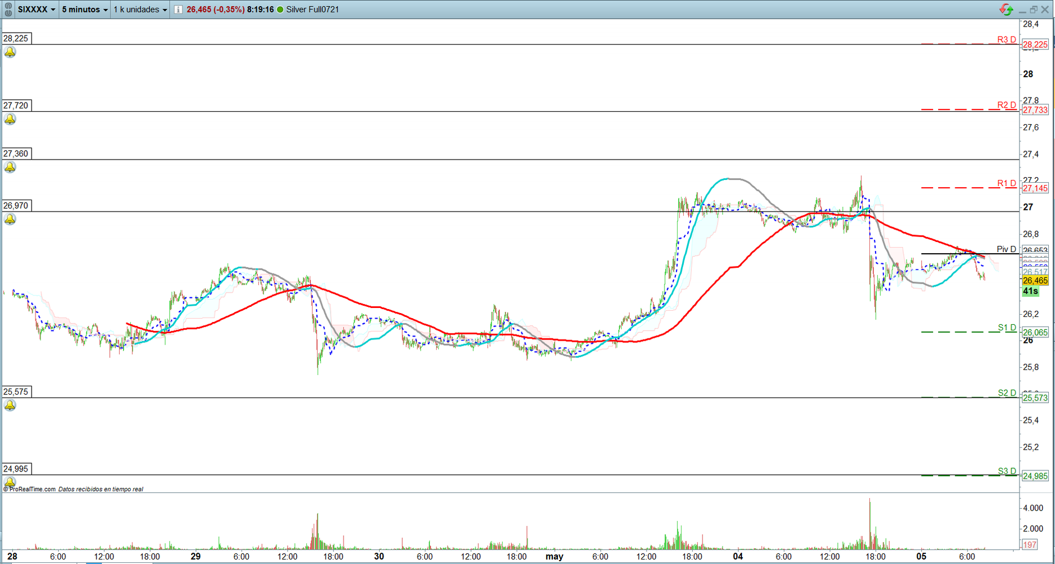This screenshot has height=564, width=1055.
Task: Select the 27,360 horizontal line label
Action: [16, 153]
